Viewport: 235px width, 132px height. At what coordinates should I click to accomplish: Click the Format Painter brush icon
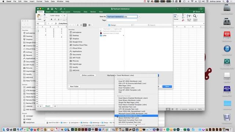[45, 20]
